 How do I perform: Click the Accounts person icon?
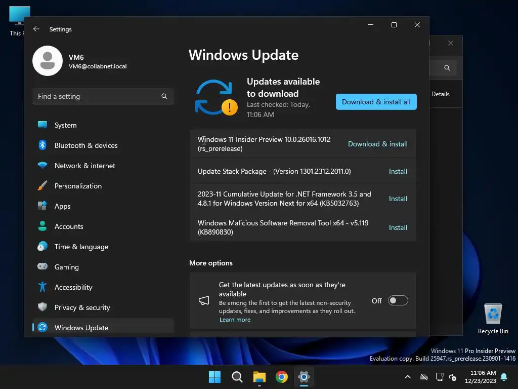click(x=42, y=226)
